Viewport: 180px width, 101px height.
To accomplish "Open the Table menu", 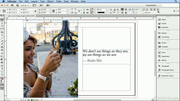I will (59, 1).
